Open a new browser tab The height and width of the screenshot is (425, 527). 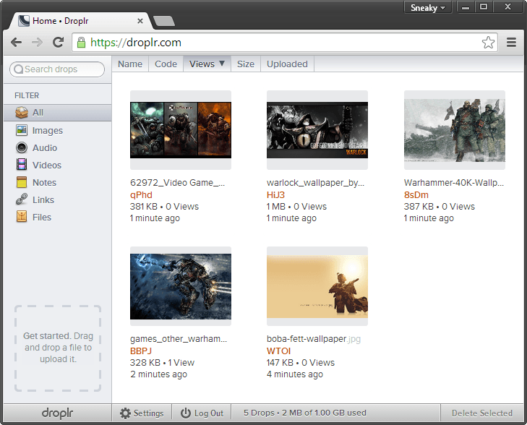pyautogui.click(x=163, y=21)
